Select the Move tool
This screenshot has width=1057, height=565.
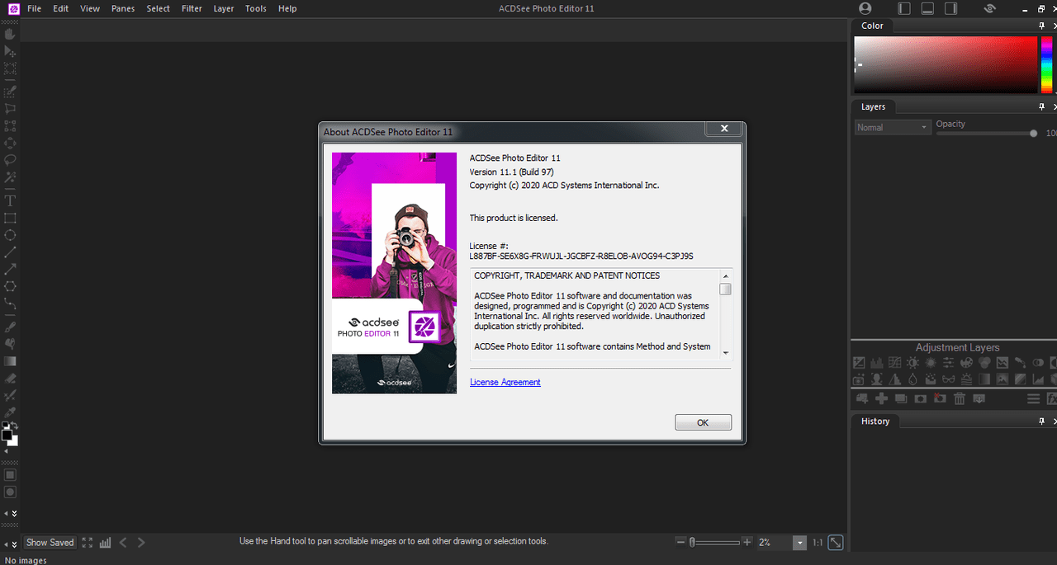pos(10,51)
